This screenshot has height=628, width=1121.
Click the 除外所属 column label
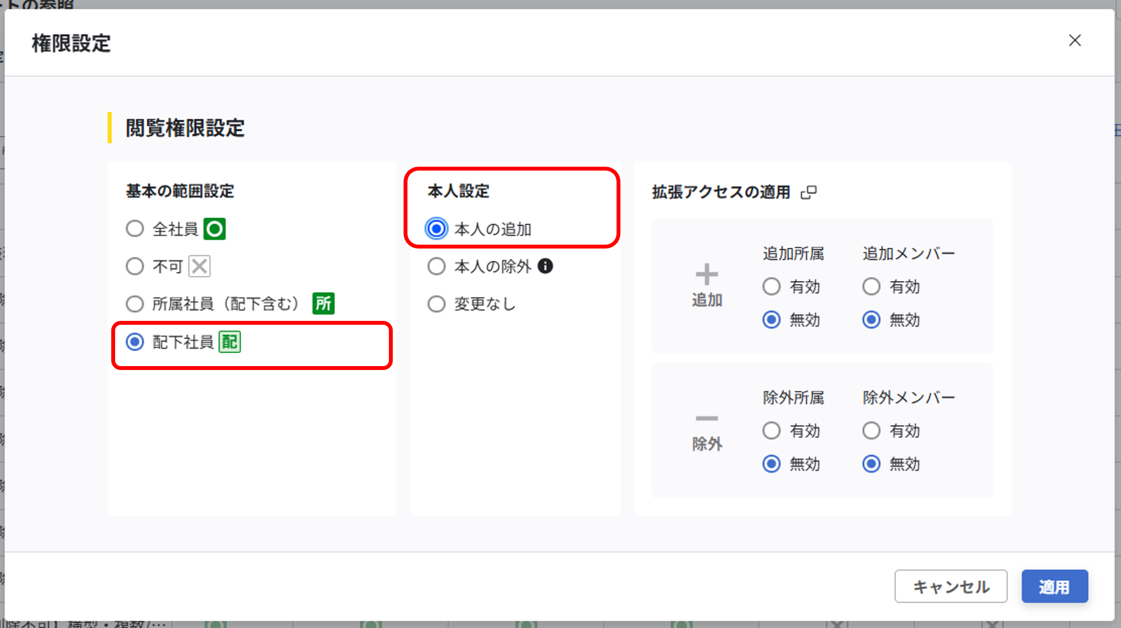click(x=793, y=397)
